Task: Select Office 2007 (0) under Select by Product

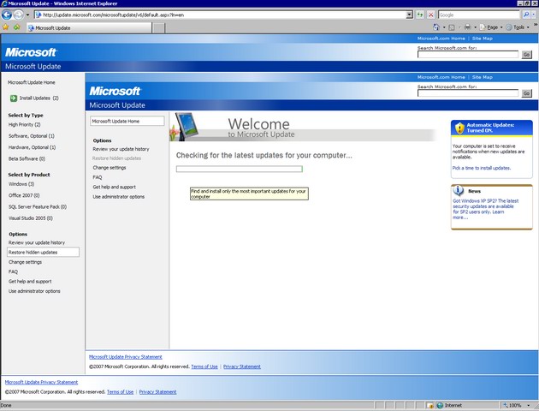Action: (25, 195)
